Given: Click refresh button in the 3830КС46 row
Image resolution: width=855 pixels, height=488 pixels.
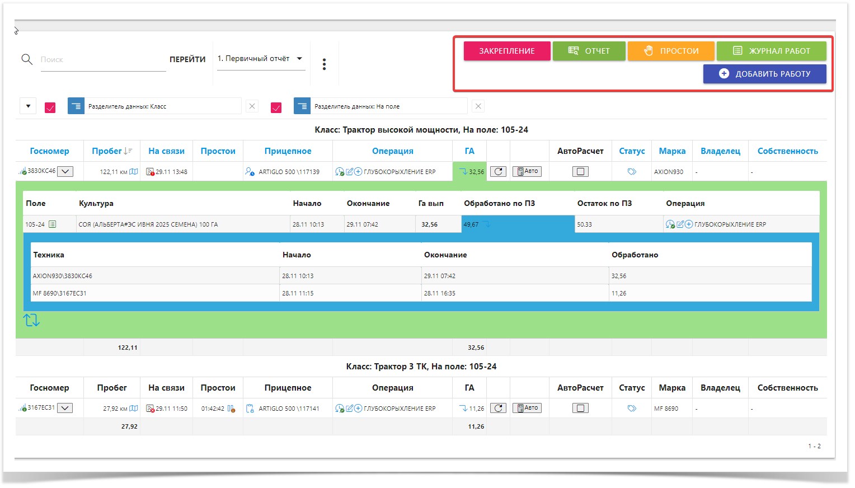Looking at the screenshot, I should (498, 172).
